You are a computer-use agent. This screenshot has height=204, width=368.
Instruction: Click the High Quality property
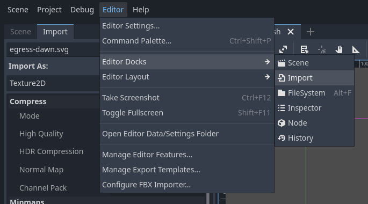pos(41,134)
